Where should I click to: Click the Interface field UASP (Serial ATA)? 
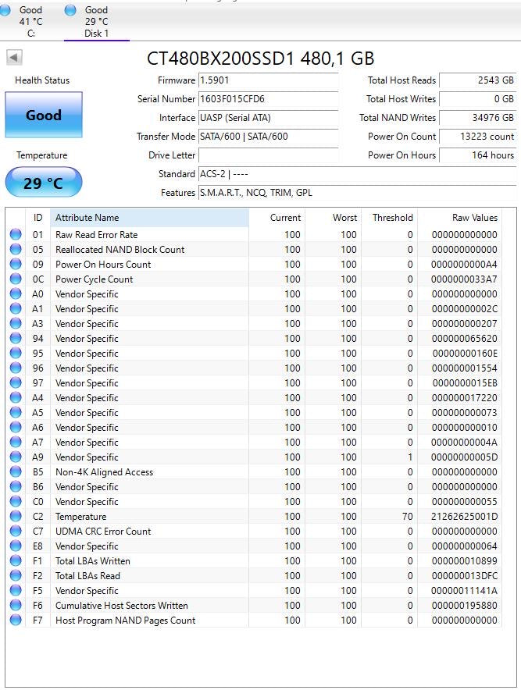point(268,118)
